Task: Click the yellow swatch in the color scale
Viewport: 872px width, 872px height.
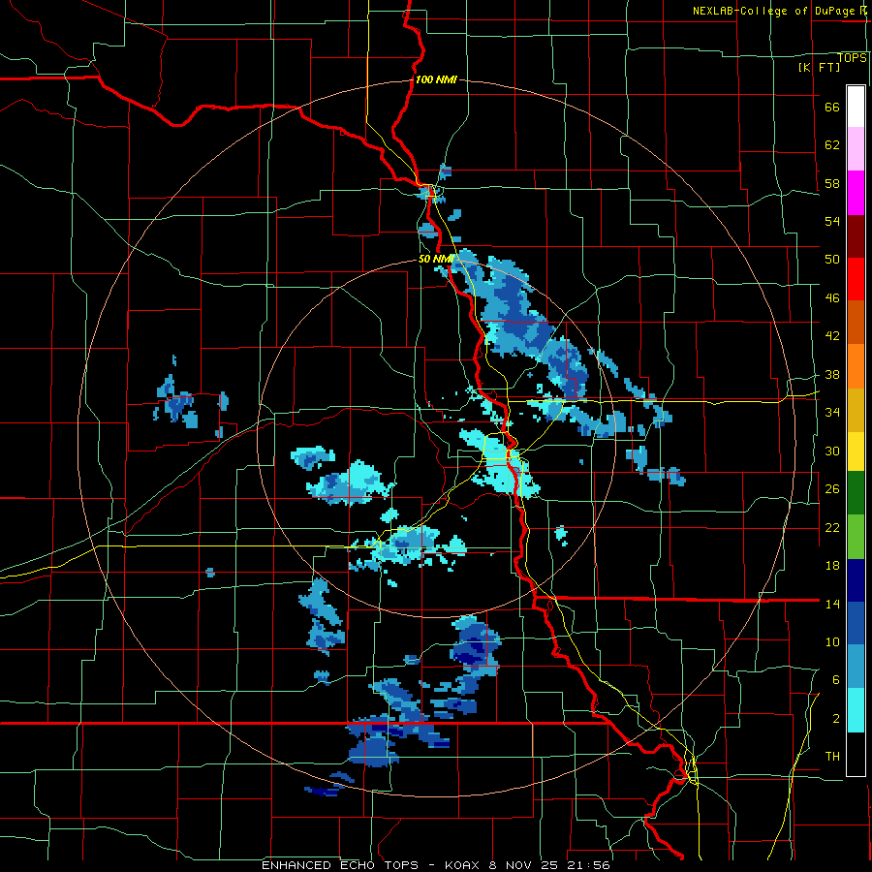Action: (x=856, y=452)
